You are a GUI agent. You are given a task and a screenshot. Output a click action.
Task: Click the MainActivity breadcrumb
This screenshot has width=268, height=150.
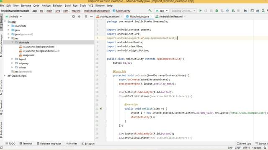(121, 11)
